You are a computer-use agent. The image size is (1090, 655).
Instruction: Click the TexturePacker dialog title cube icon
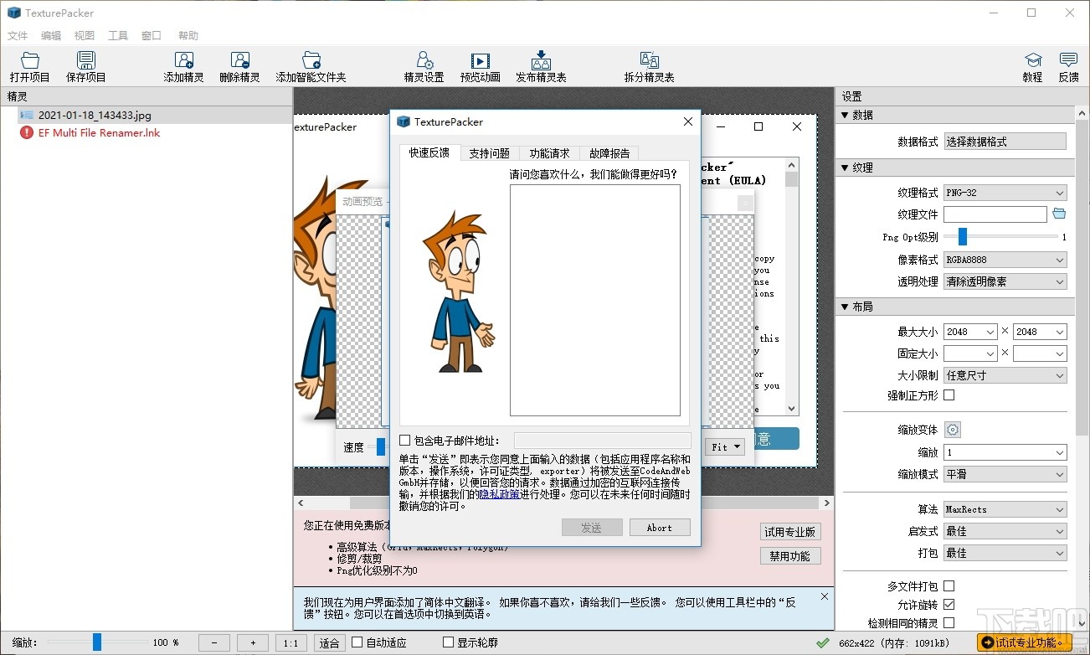click(404, 121)
